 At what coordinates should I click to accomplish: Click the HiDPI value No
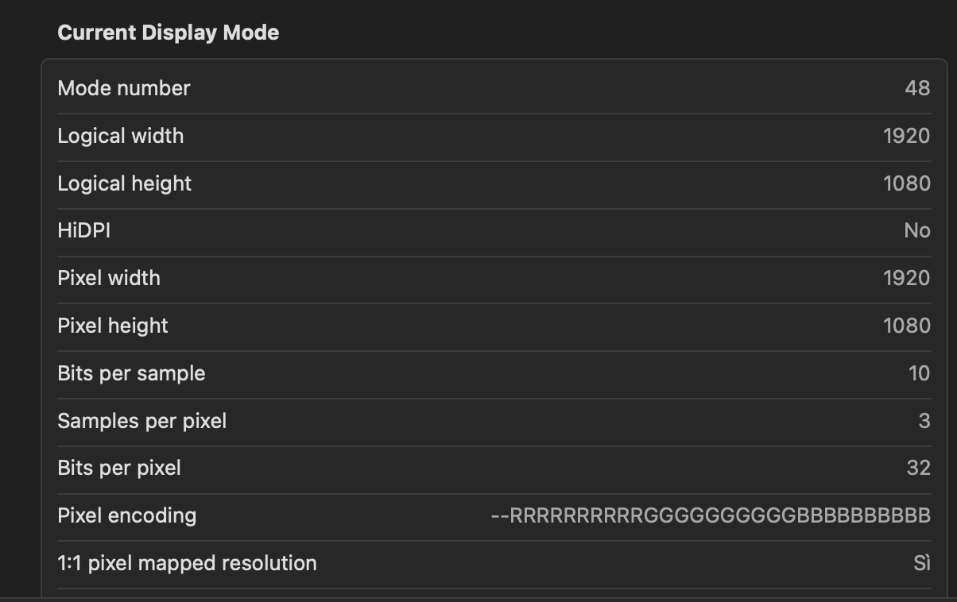pos(916,231)
